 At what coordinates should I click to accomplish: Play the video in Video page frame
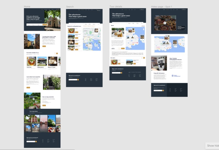(x=165, y=23)
